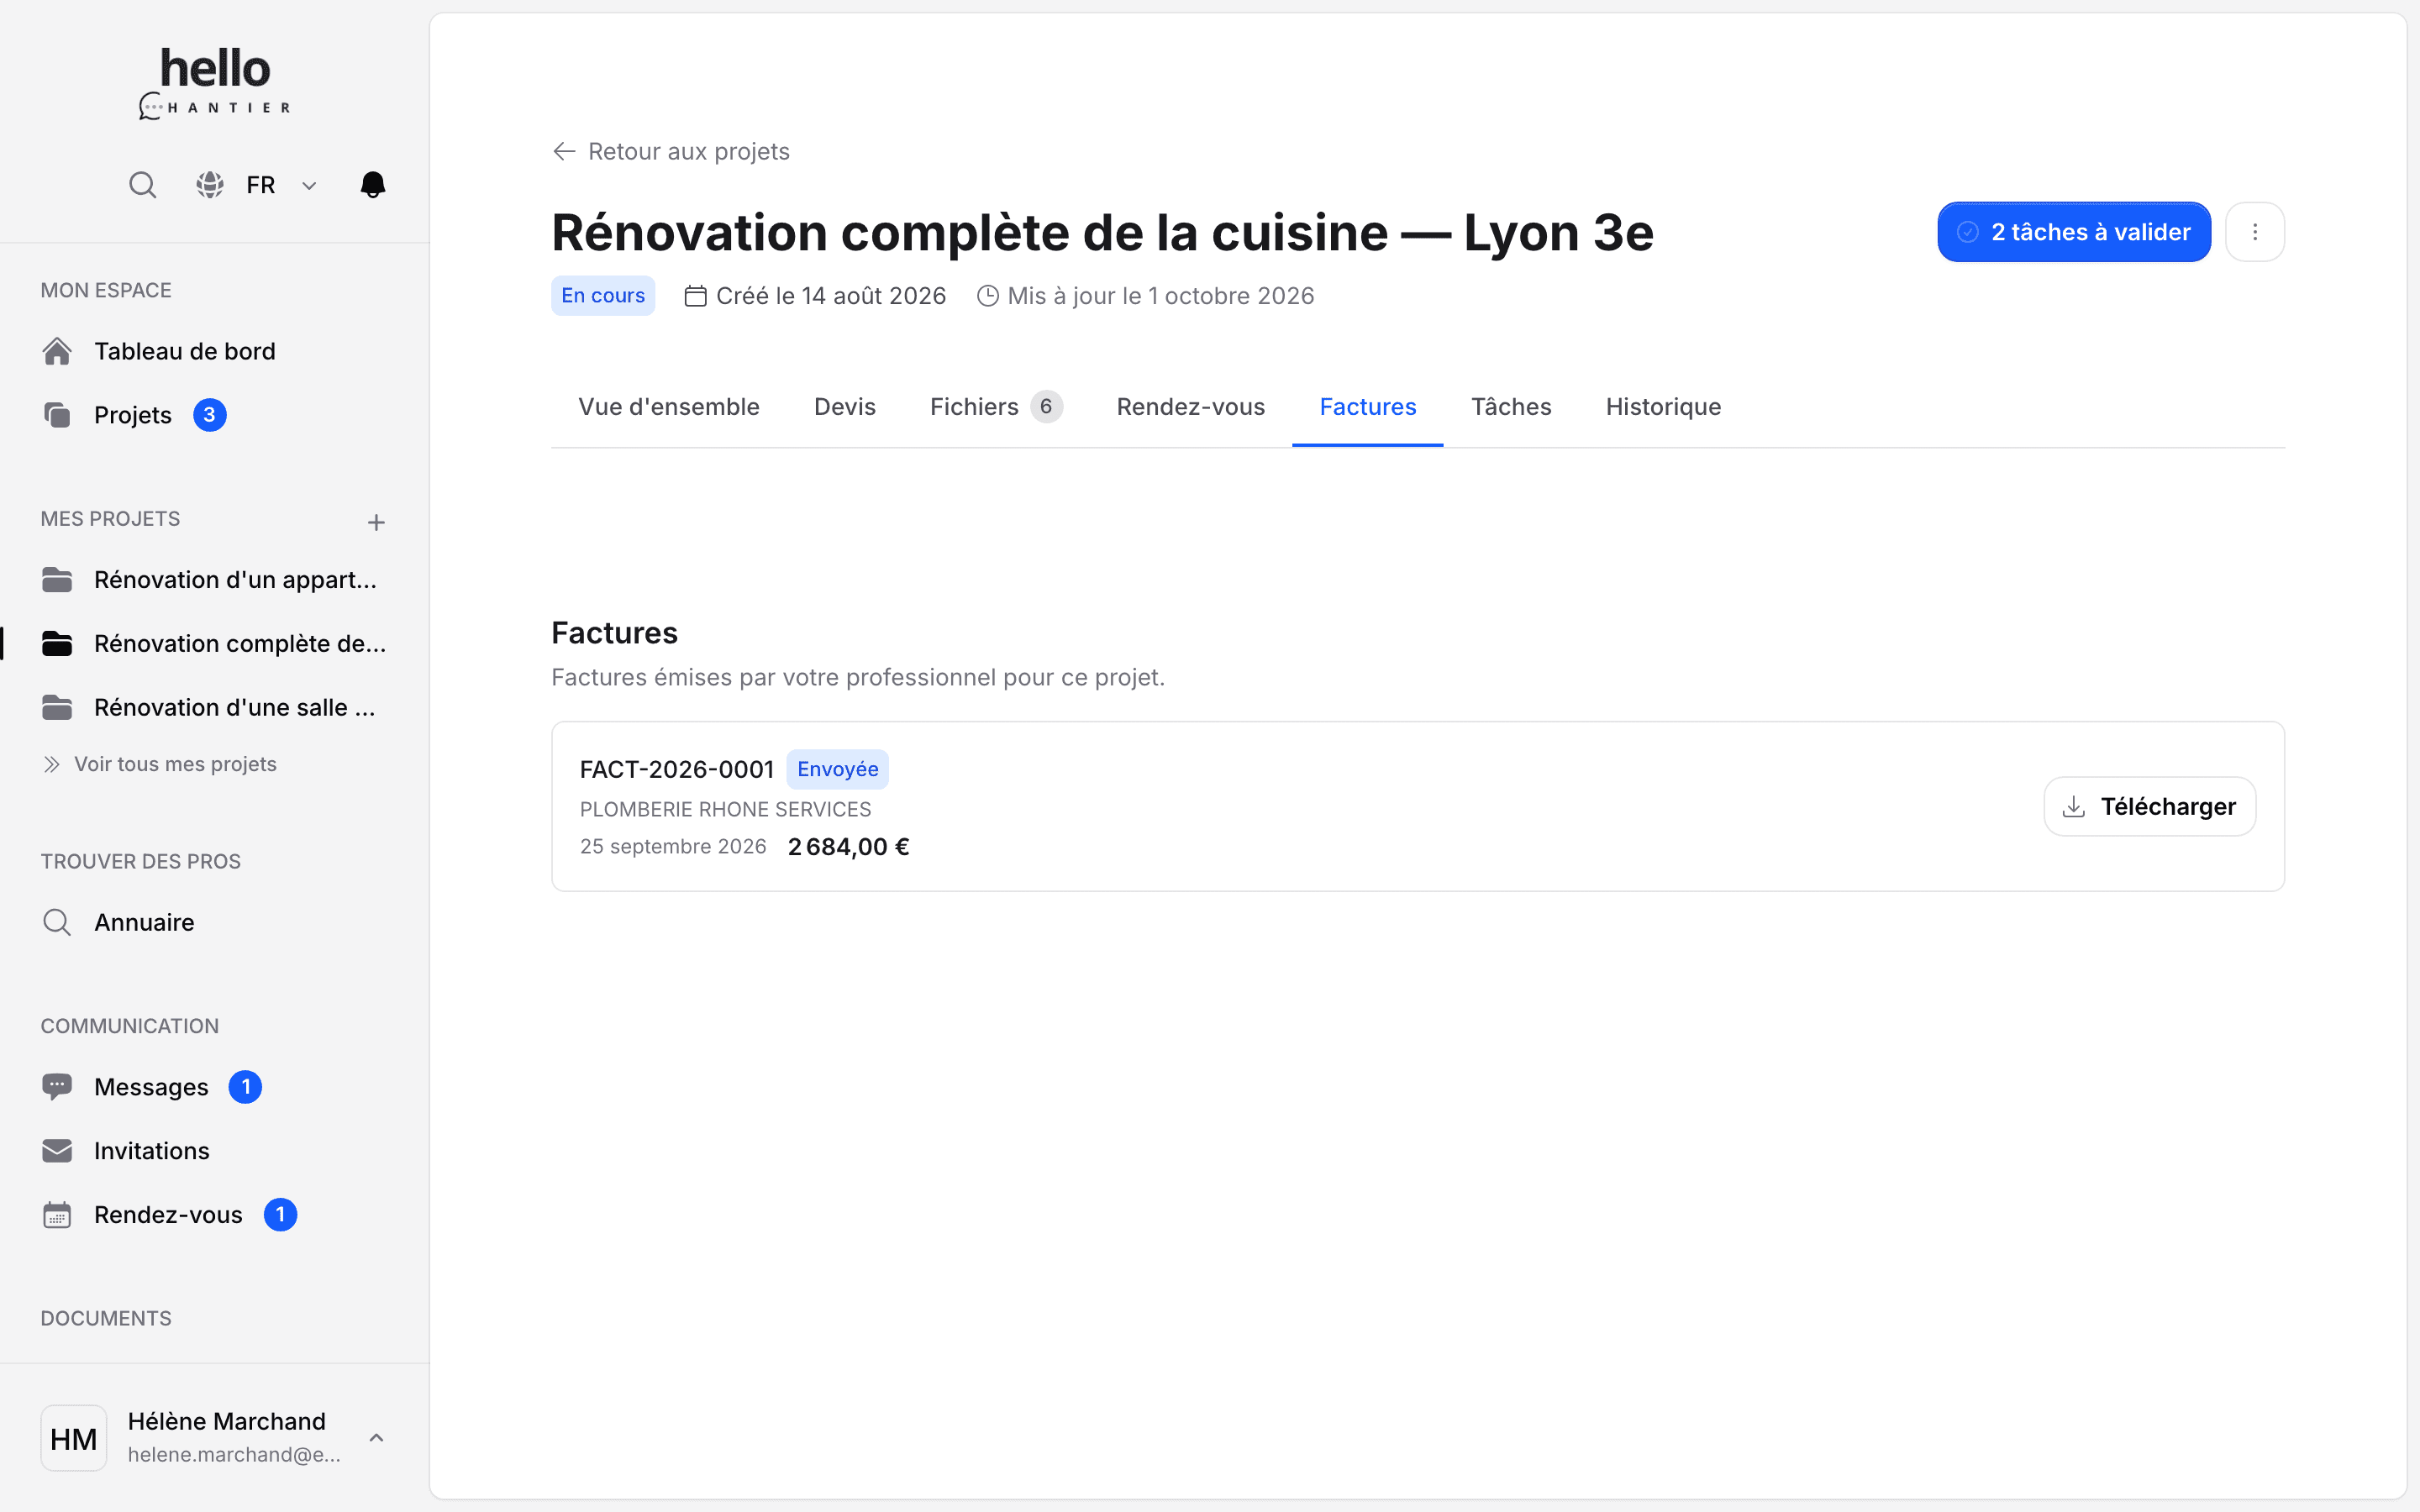The width and height of the screenshot is (2420, 1512).
Task: Click the Messages badge showing 1
Action: (245, 1087)
